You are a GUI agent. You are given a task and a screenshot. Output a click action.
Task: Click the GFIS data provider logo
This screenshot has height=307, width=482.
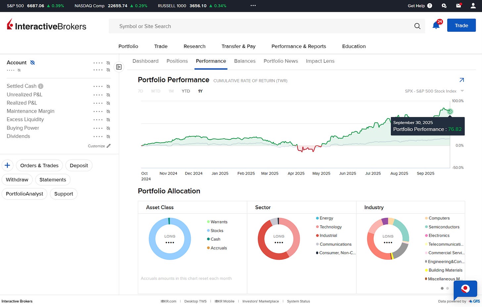click(x=474, y=301)
